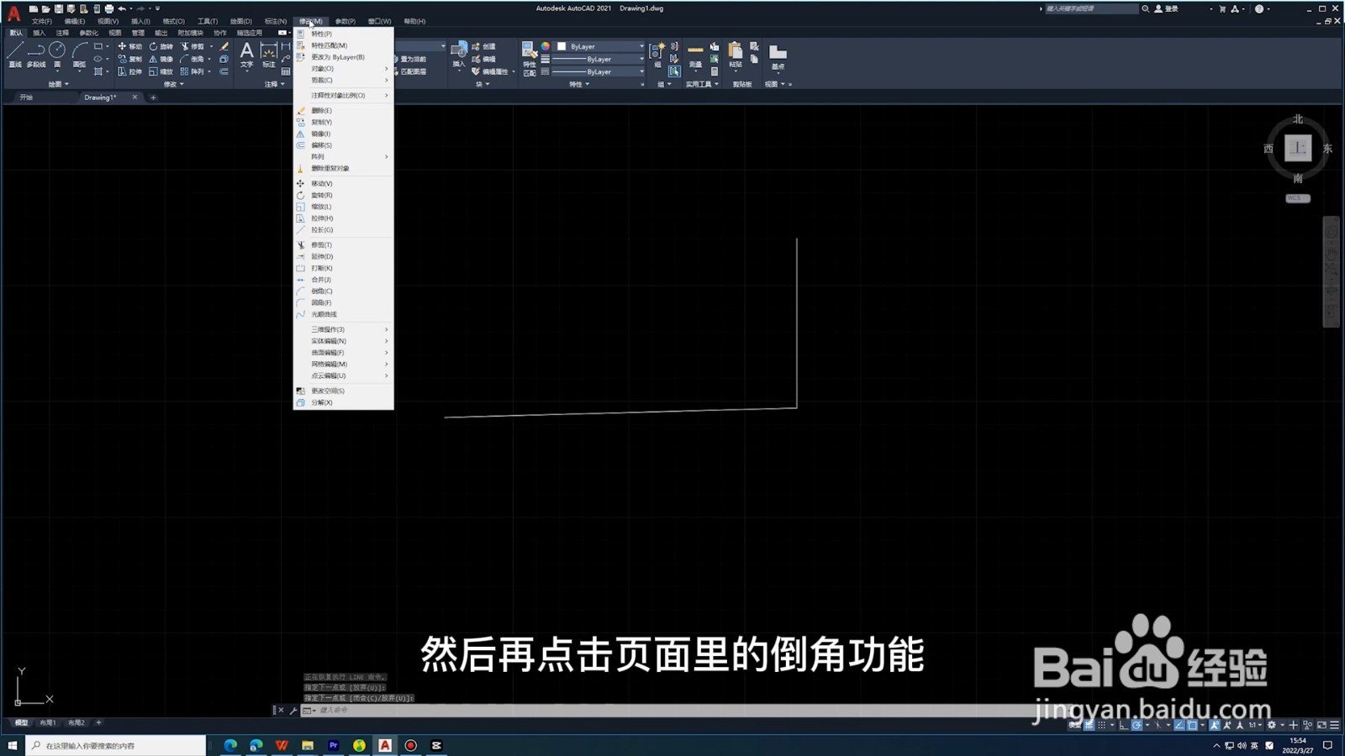The width and height of the screenshot is (1345, 756).
Task: Toggle ortho mode in the status bar
Action: click(1123, 725)
